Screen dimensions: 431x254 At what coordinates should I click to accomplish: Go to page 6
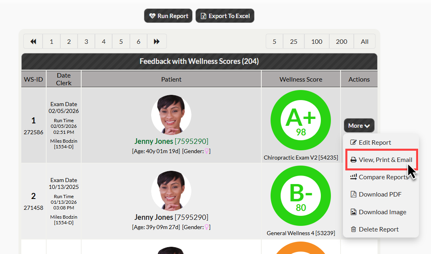139,41
